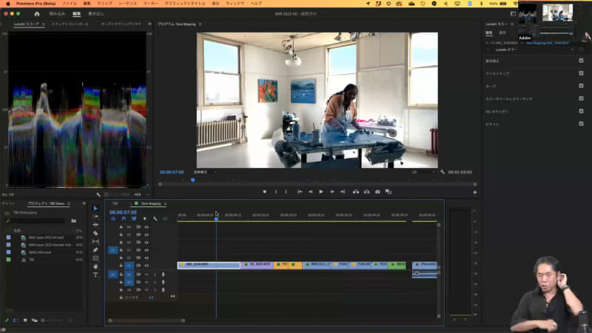Select the Type tool
This screenshot has width=592, height=333.
tap(95, 275)
